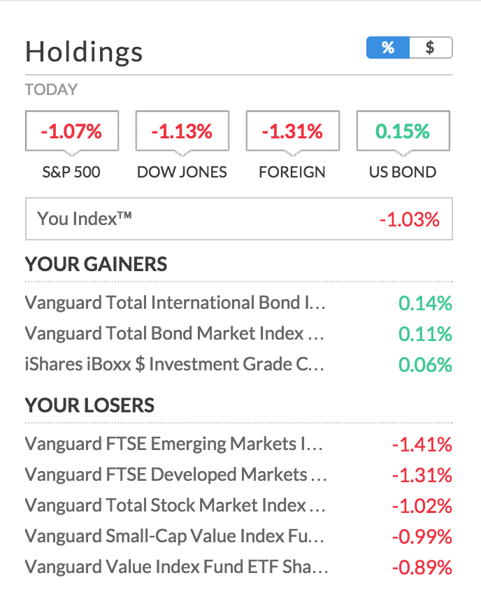Click the Holdings panel title

point(84,52)
